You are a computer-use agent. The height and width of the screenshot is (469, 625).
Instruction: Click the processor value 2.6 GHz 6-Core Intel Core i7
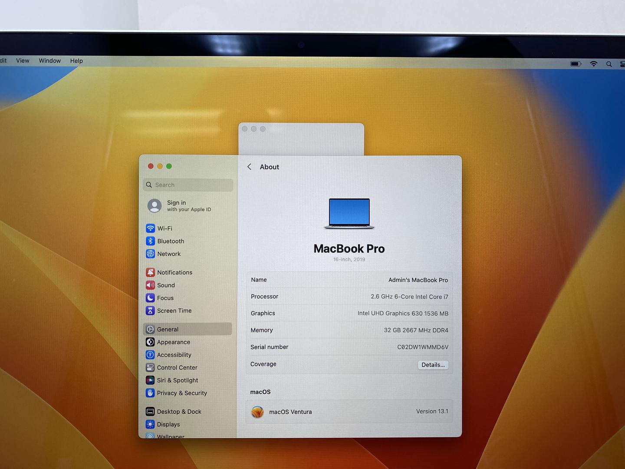pos(409,297)
